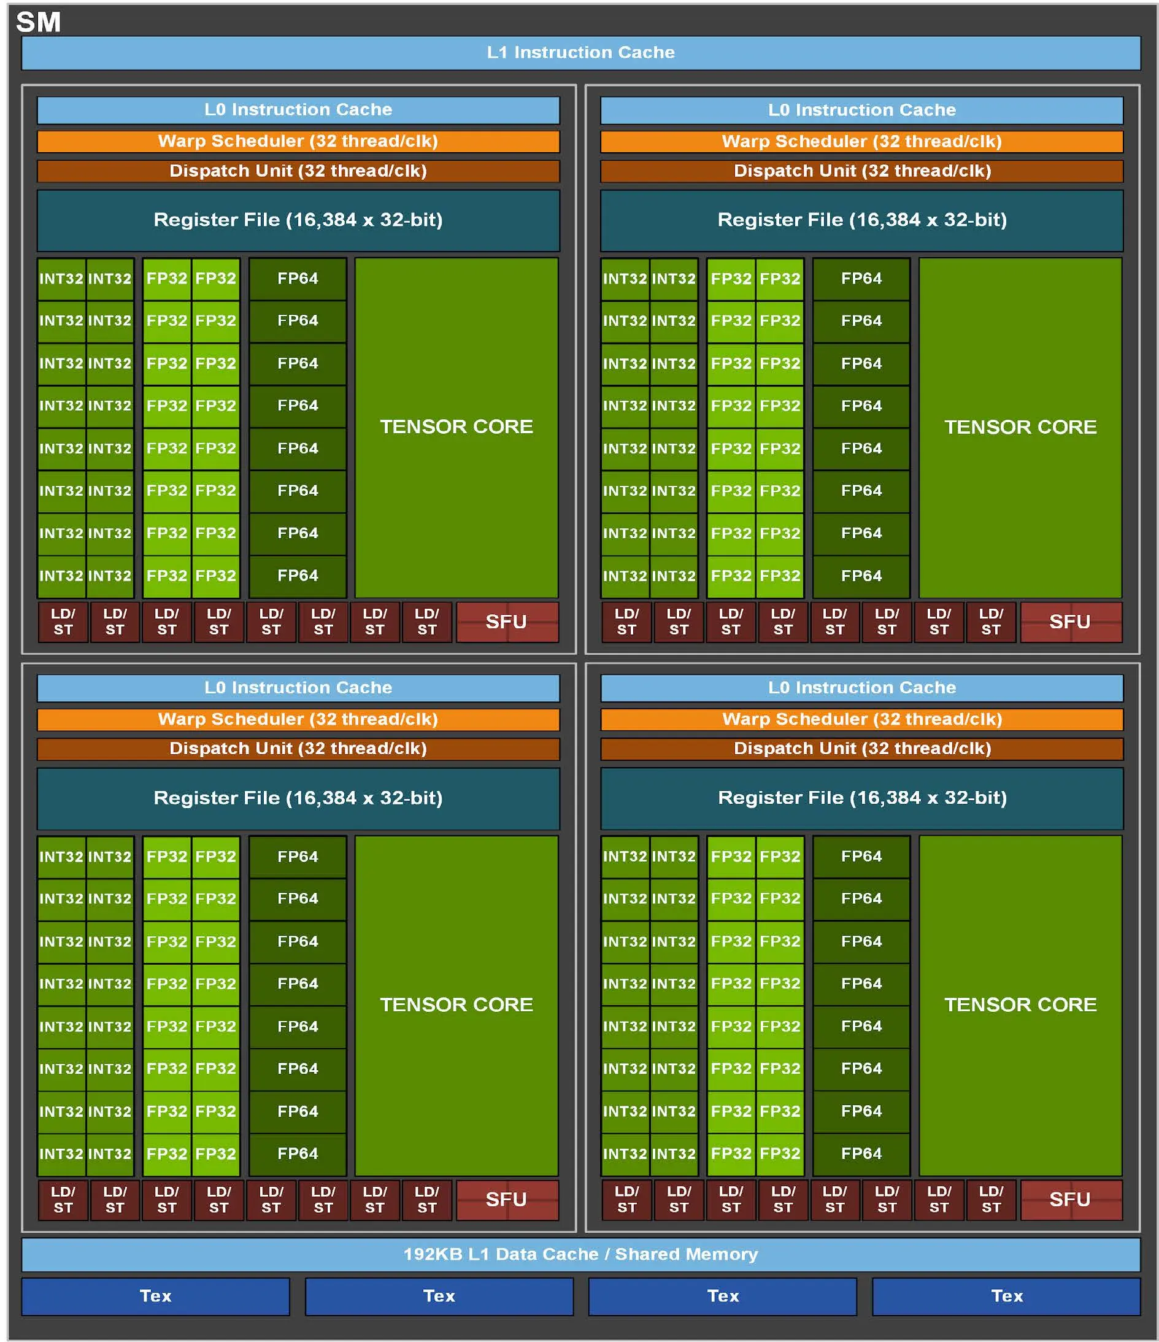
Task: Select the Register File in the lower-right partition
Action: pos(862,798)
